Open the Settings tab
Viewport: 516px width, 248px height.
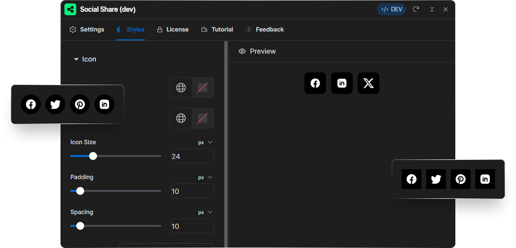point(87,30)
